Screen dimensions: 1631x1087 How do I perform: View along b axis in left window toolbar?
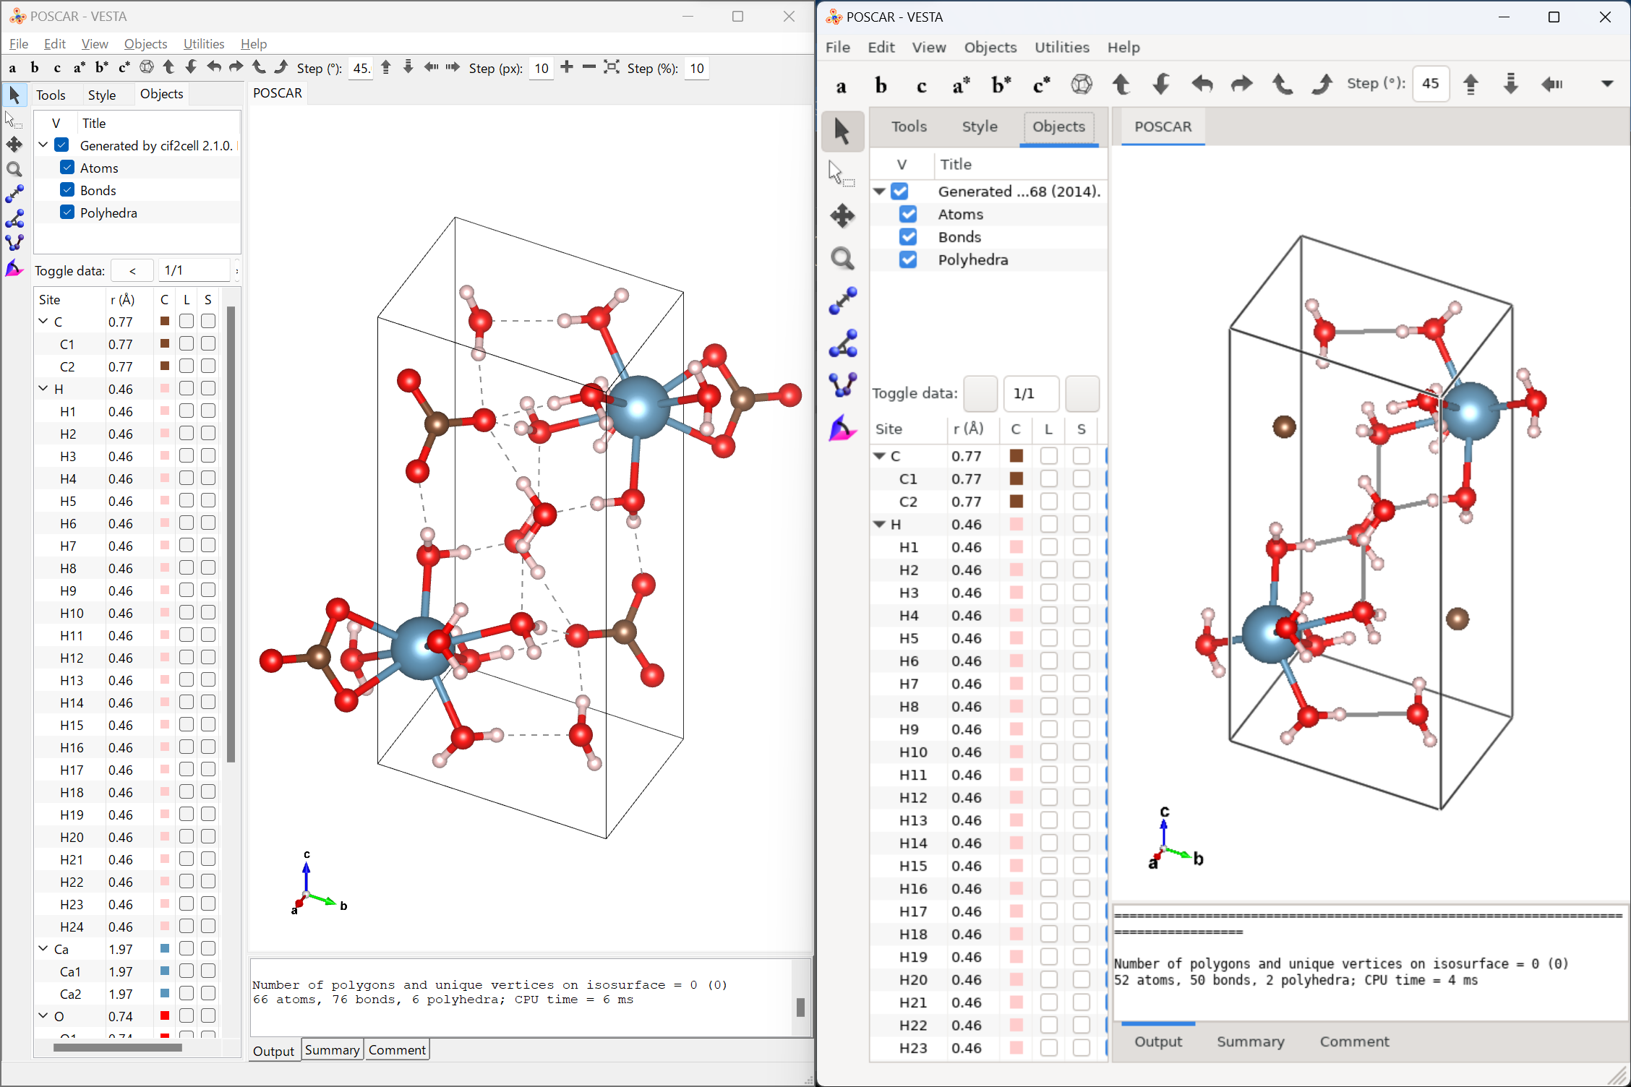35,68
